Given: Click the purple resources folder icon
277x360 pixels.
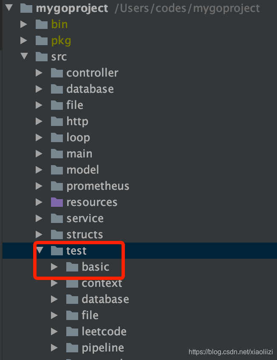Looking at the screenshot, I should click(57, 202).
